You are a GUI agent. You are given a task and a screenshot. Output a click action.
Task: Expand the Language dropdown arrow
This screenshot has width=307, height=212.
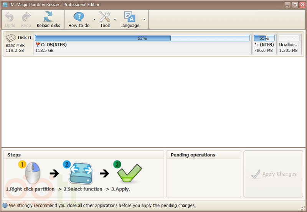(x=144, y=19)
